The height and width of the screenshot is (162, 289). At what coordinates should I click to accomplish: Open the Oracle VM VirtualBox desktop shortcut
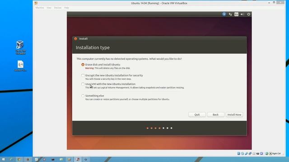coord(20,47)
